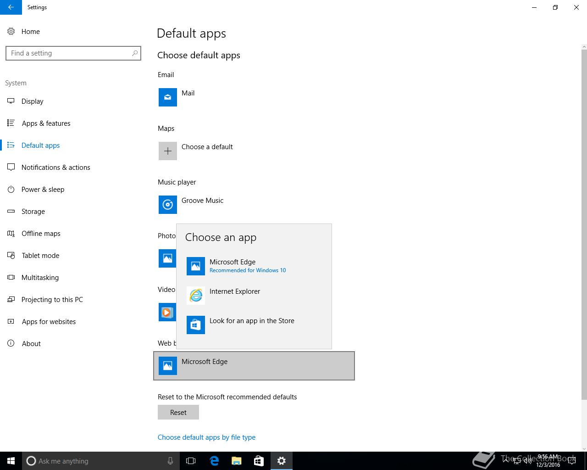Click the Internet Explorer icon
This screenshot has width=587, height=470.
[x=196, y=296]
